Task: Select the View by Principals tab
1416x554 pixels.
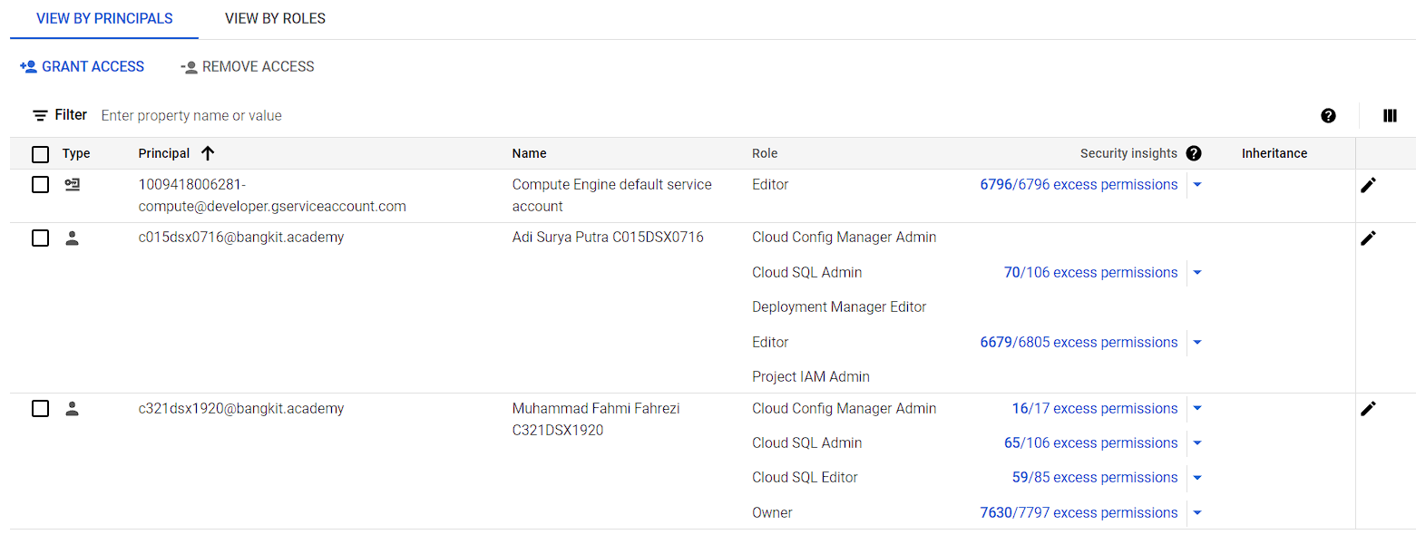Action: click(104, 18)
